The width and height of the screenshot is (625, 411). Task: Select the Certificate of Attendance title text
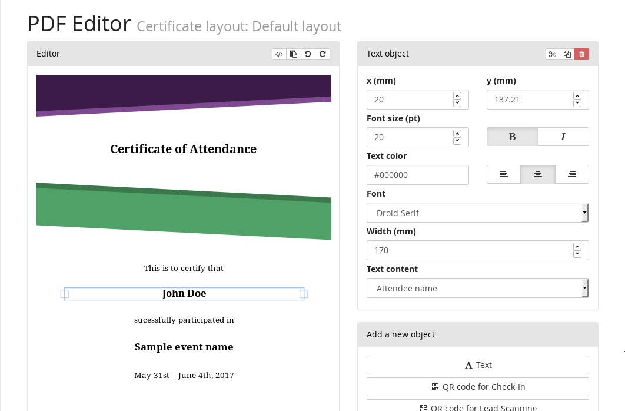(183, 149)
